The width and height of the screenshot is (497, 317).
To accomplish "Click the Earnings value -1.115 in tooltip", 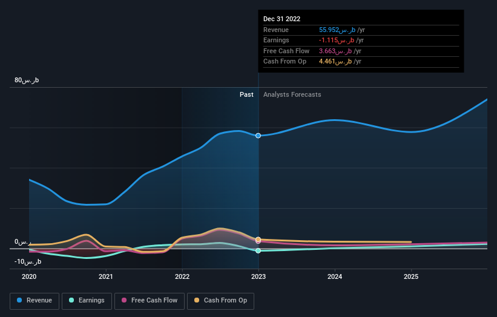I will [x=337, y=40].
